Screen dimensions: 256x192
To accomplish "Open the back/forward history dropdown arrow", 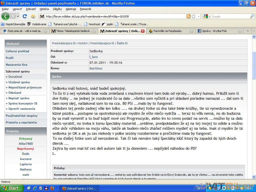I will click(x=18, y=16).
